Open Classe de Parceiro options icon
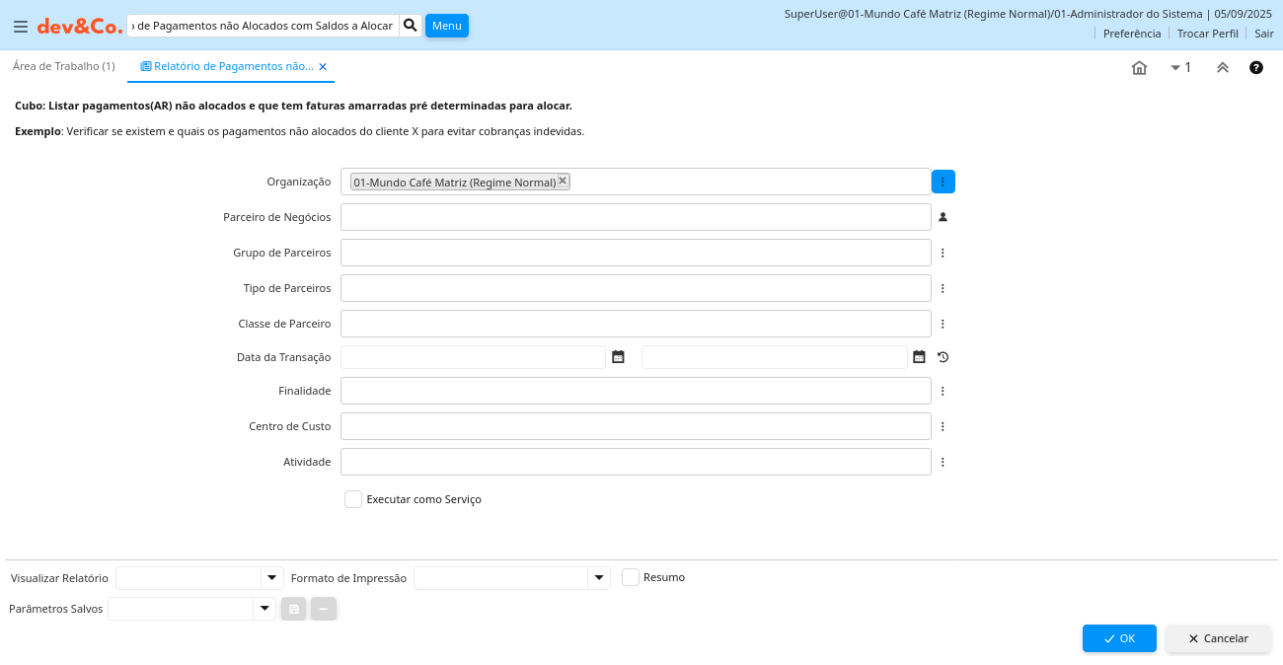The height and width of the screenshot is (665, 1283). 943,324
